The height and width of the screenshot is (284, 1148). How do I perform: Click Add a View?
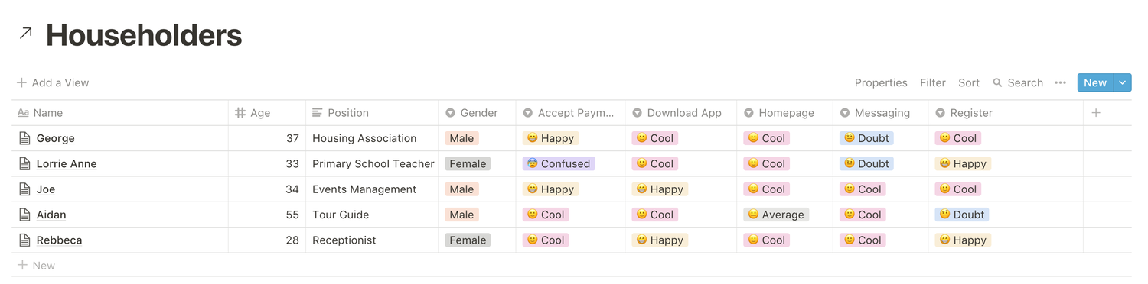tap(53, 82)
